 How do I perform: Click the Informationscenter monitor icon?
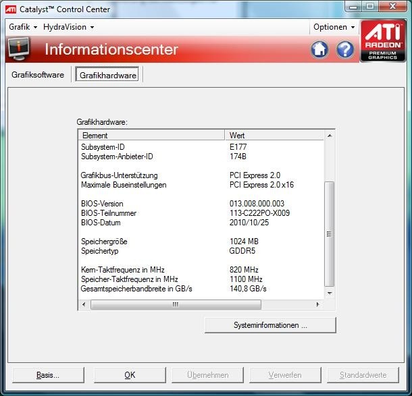19,49
